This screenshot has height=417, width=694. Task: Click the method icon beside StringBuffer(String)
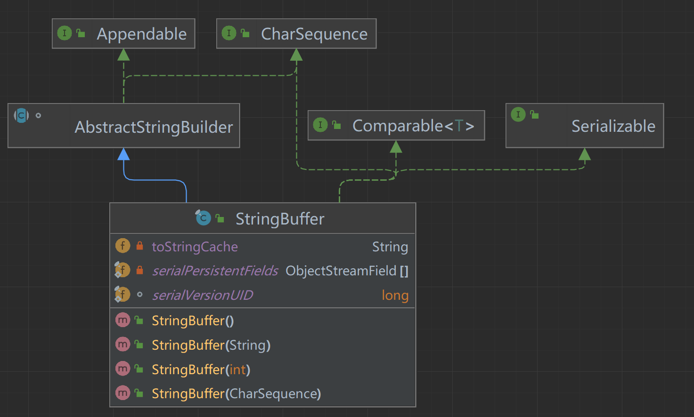122,344
